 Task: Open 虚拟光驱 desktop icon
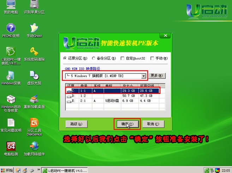(34, 75)
